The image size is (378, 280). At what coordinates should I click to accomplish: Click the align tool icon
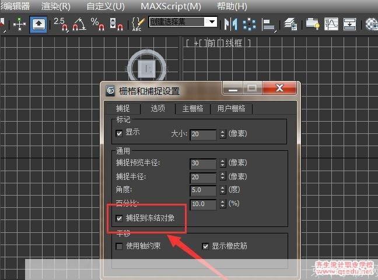[268, 24]
